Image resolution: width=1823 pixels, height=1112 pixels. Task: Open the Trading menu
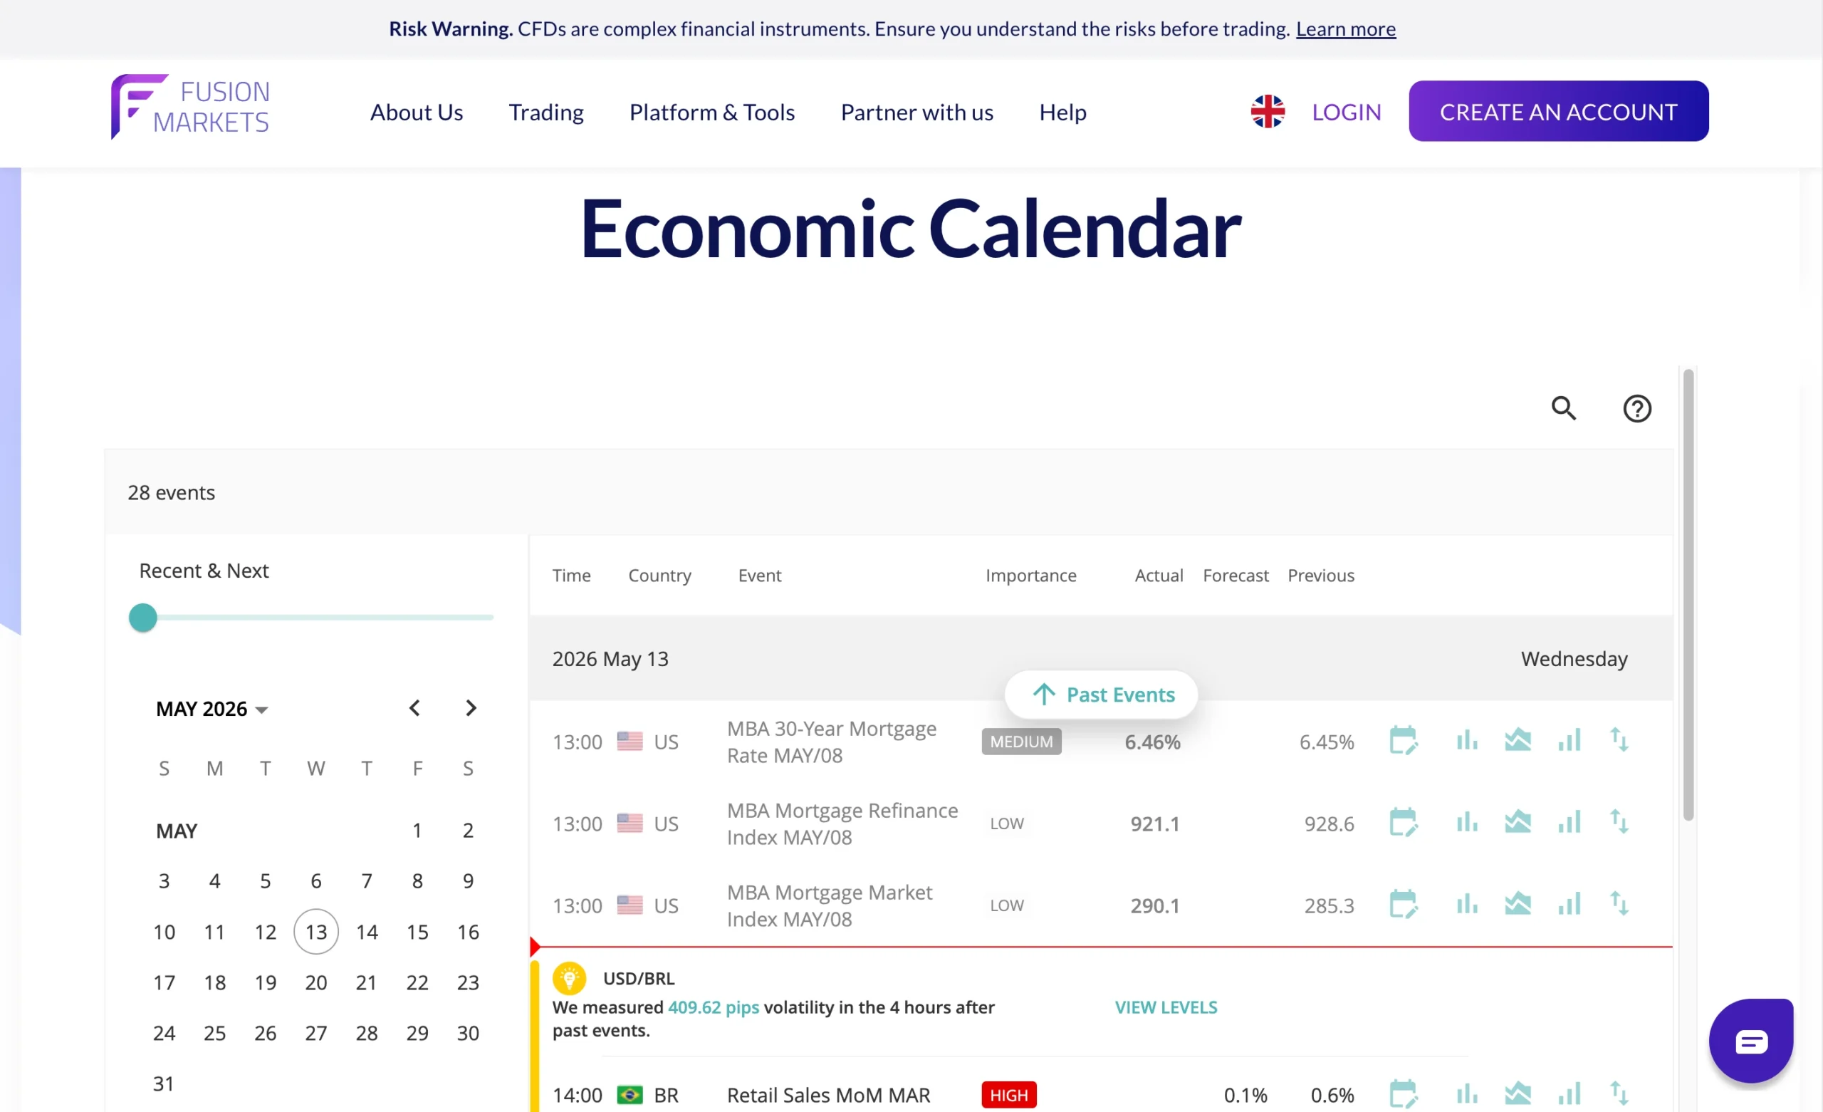[x=546, y=113]
